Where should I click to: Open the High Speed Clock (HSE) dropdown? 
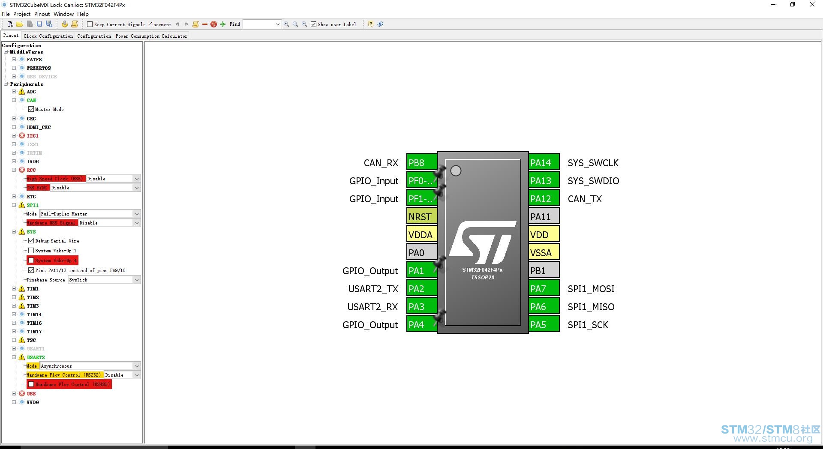tap(113, 179)
